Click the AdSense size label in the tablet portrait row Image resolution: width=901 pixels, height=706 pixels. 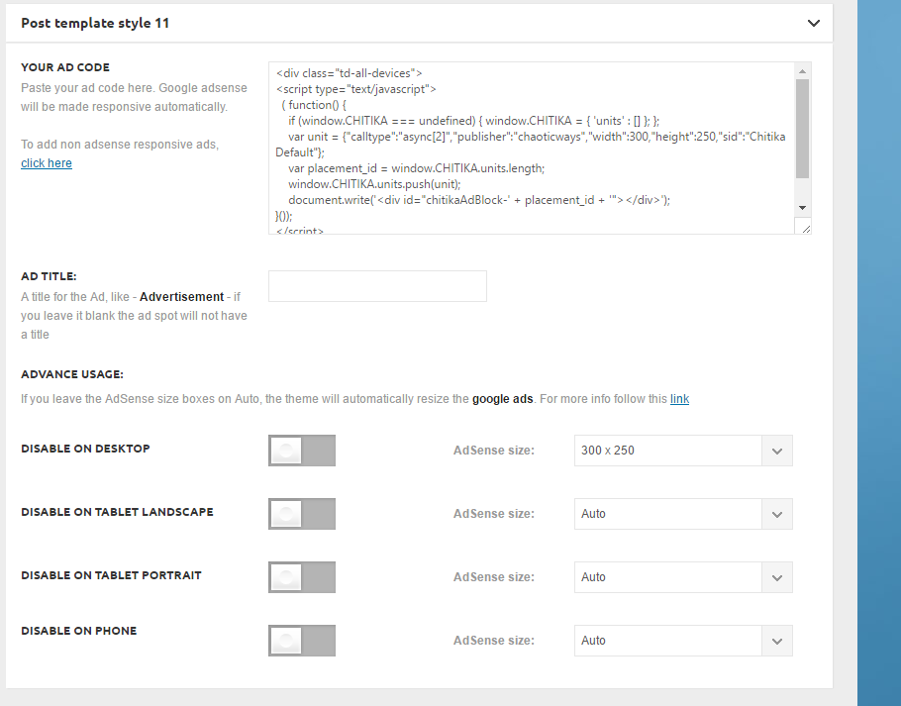click(x=494, y=576)
